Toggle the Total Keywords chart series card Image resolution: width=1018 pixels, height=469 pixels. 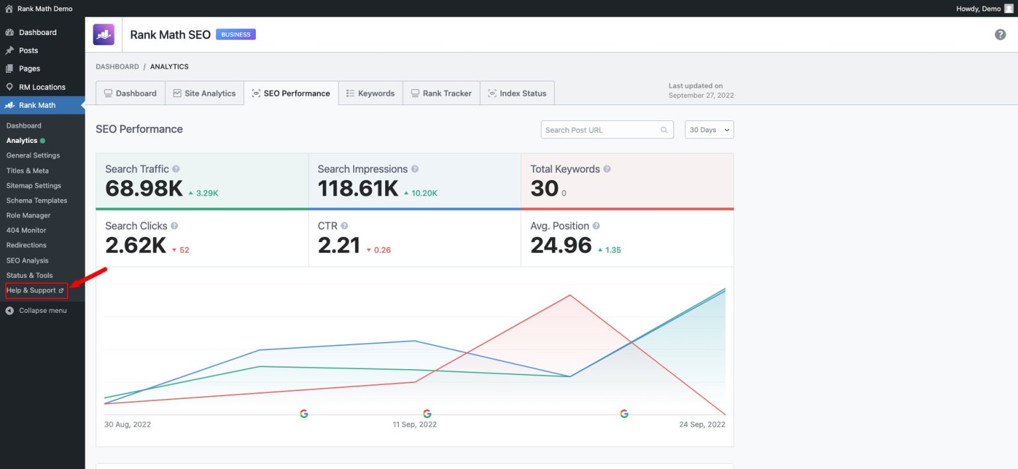pyautogui.click(x=626, y=181)
